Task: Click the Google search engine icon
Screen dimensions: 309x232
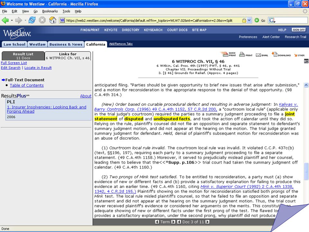Action: click(272, 20)
